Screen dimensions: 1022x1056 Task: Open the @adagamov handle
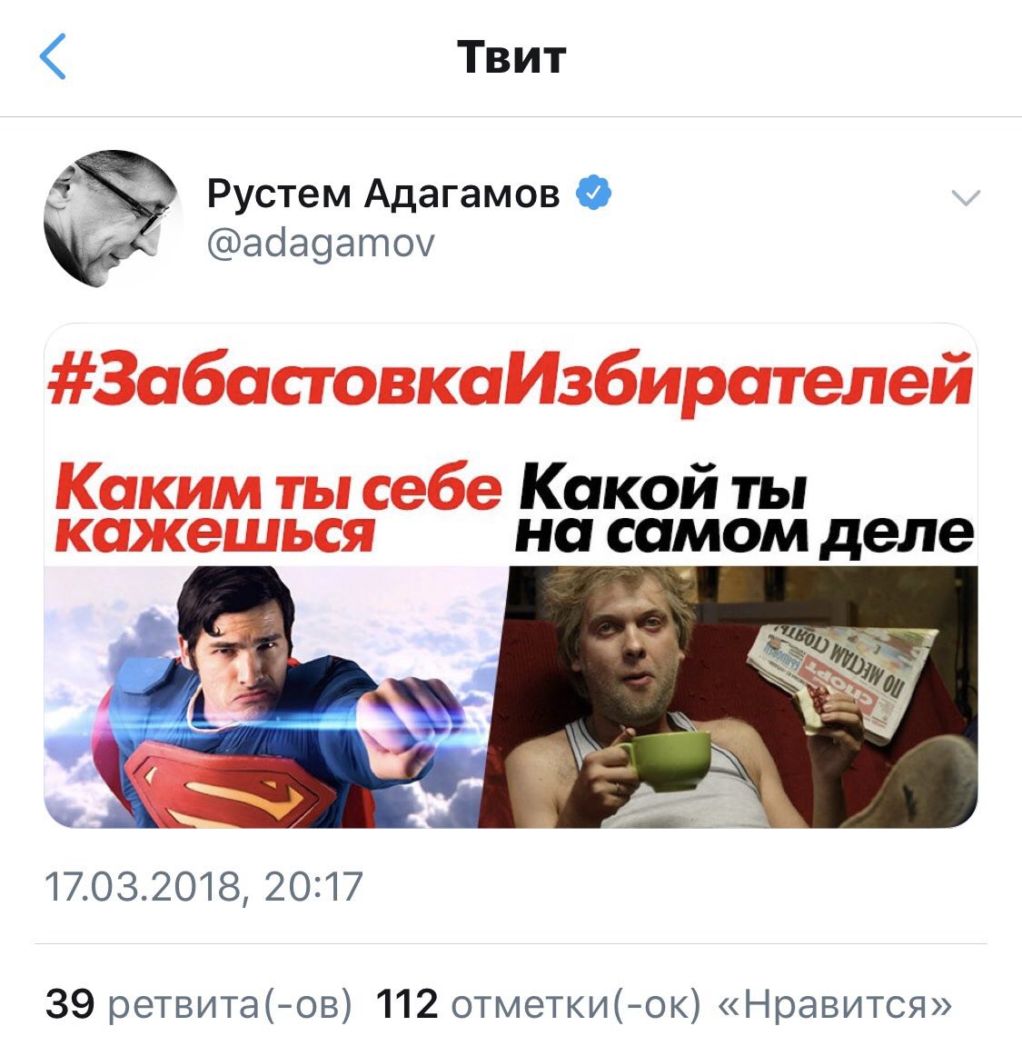pyautogui.click(x=321, y=244)
